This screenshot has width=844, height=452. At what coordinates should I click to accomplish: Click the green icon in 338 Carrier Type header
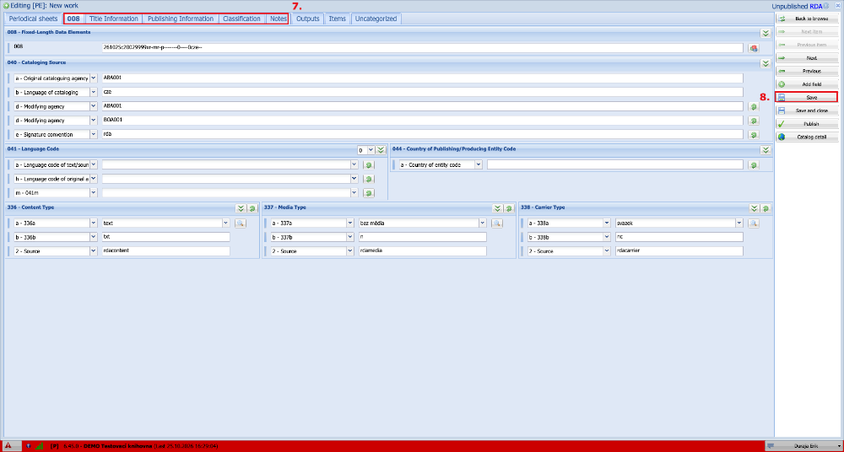766,208
